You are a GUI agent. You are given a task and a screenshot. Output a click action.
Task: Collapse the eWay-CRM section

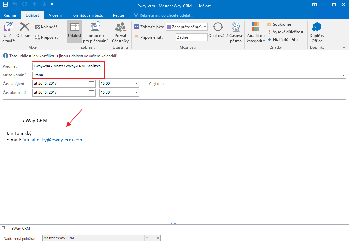tap(3, 228)
